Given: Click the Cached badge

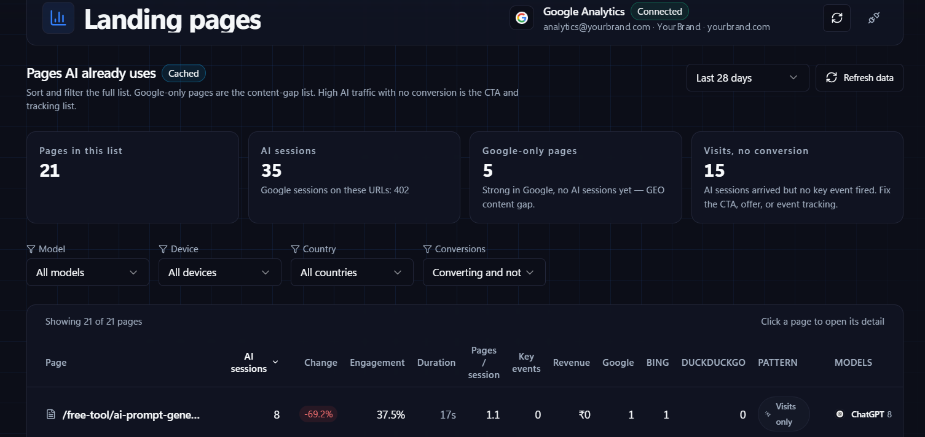Looking at the screenshot, I should pos(184,74).
